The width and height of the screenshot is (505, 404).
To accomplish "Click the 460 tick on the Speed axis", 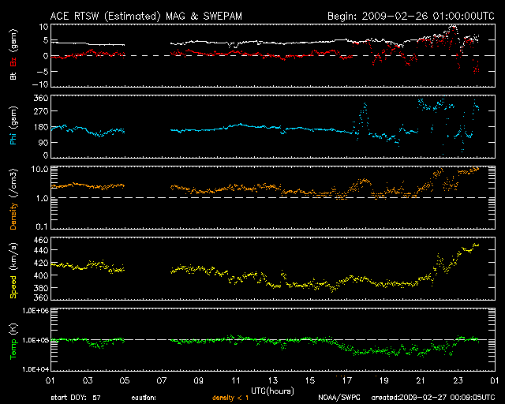I will click(x=41, y=240).
